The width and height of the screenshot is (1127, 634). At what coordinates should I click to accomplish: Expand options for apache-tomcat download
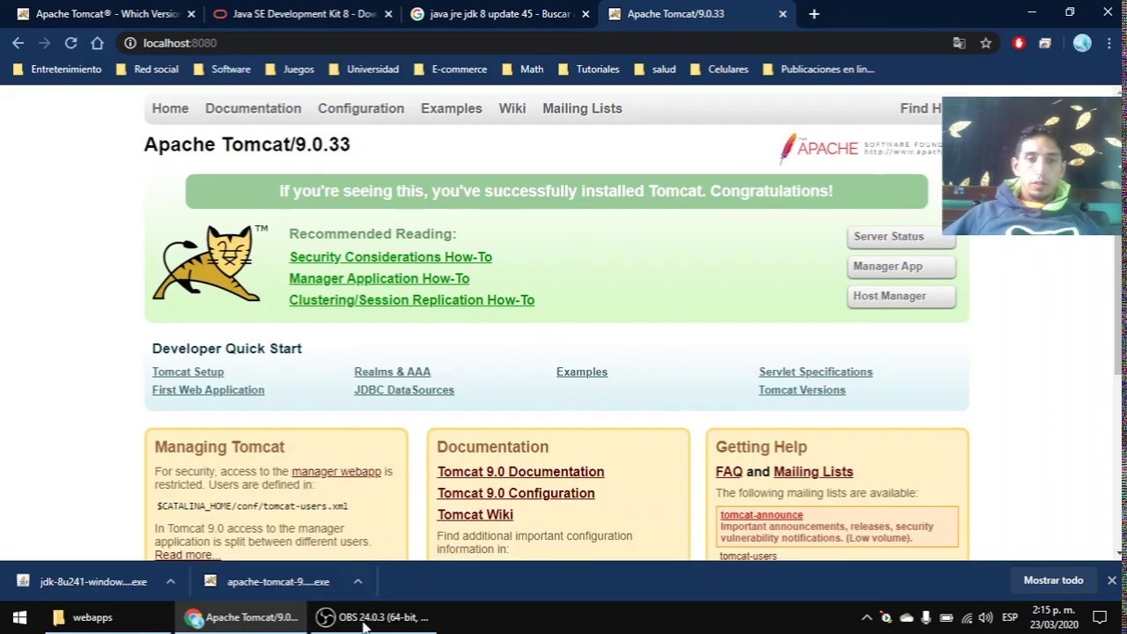tap(357, 581)
